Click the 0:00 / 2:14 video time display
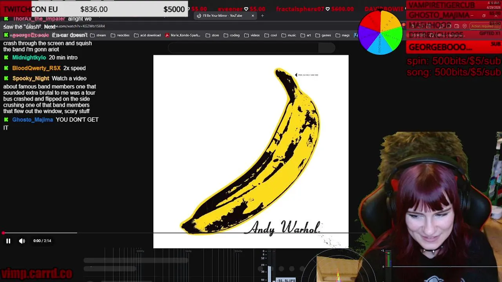 click(42, 241)
